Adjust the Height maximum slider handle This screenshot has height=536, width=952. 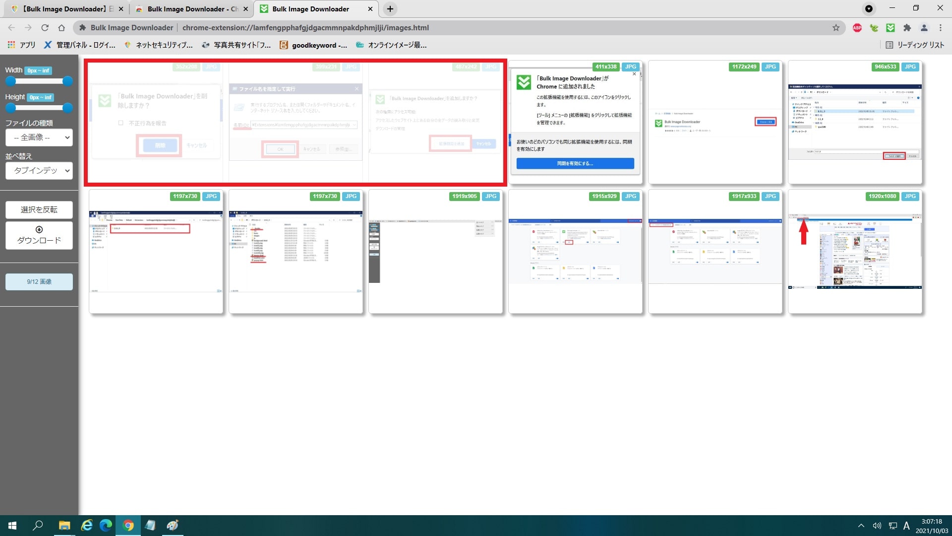pos(68,108)
